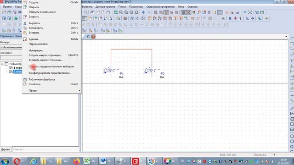Select Создать... in the context menu
The height and width of the screenshot is (165, 294).
point(34,2)
